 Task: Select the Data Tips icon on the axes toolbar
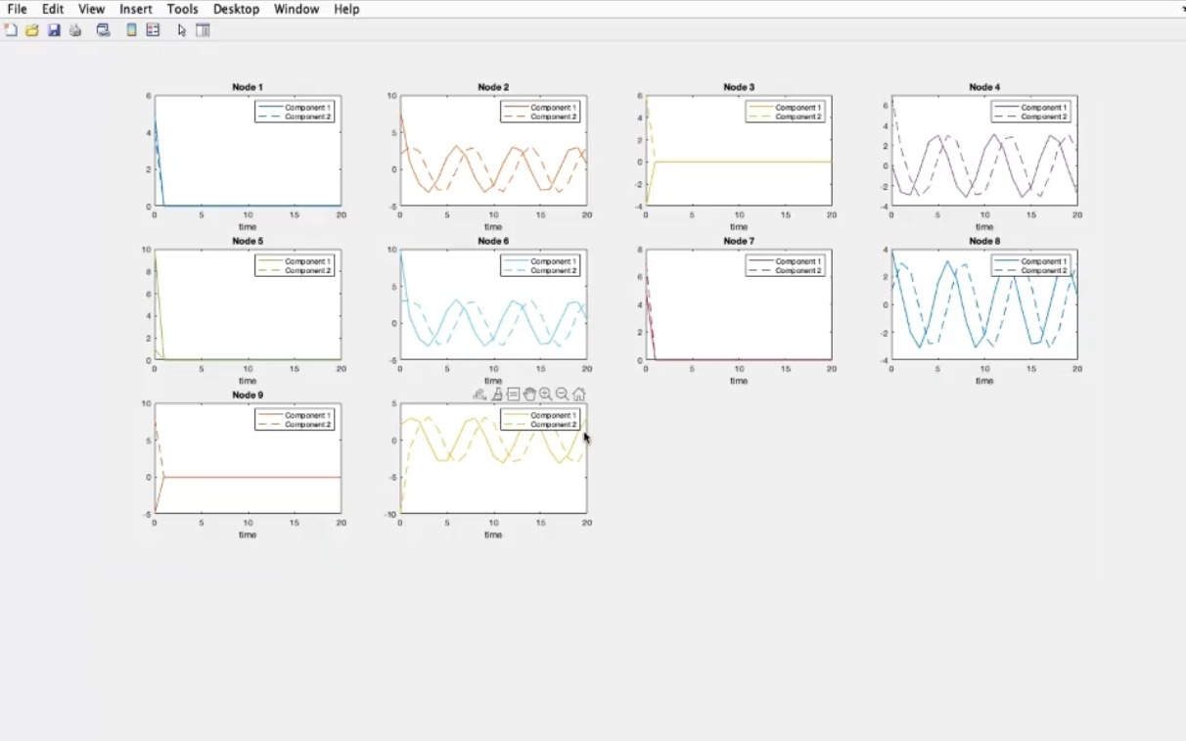[513, 394]
